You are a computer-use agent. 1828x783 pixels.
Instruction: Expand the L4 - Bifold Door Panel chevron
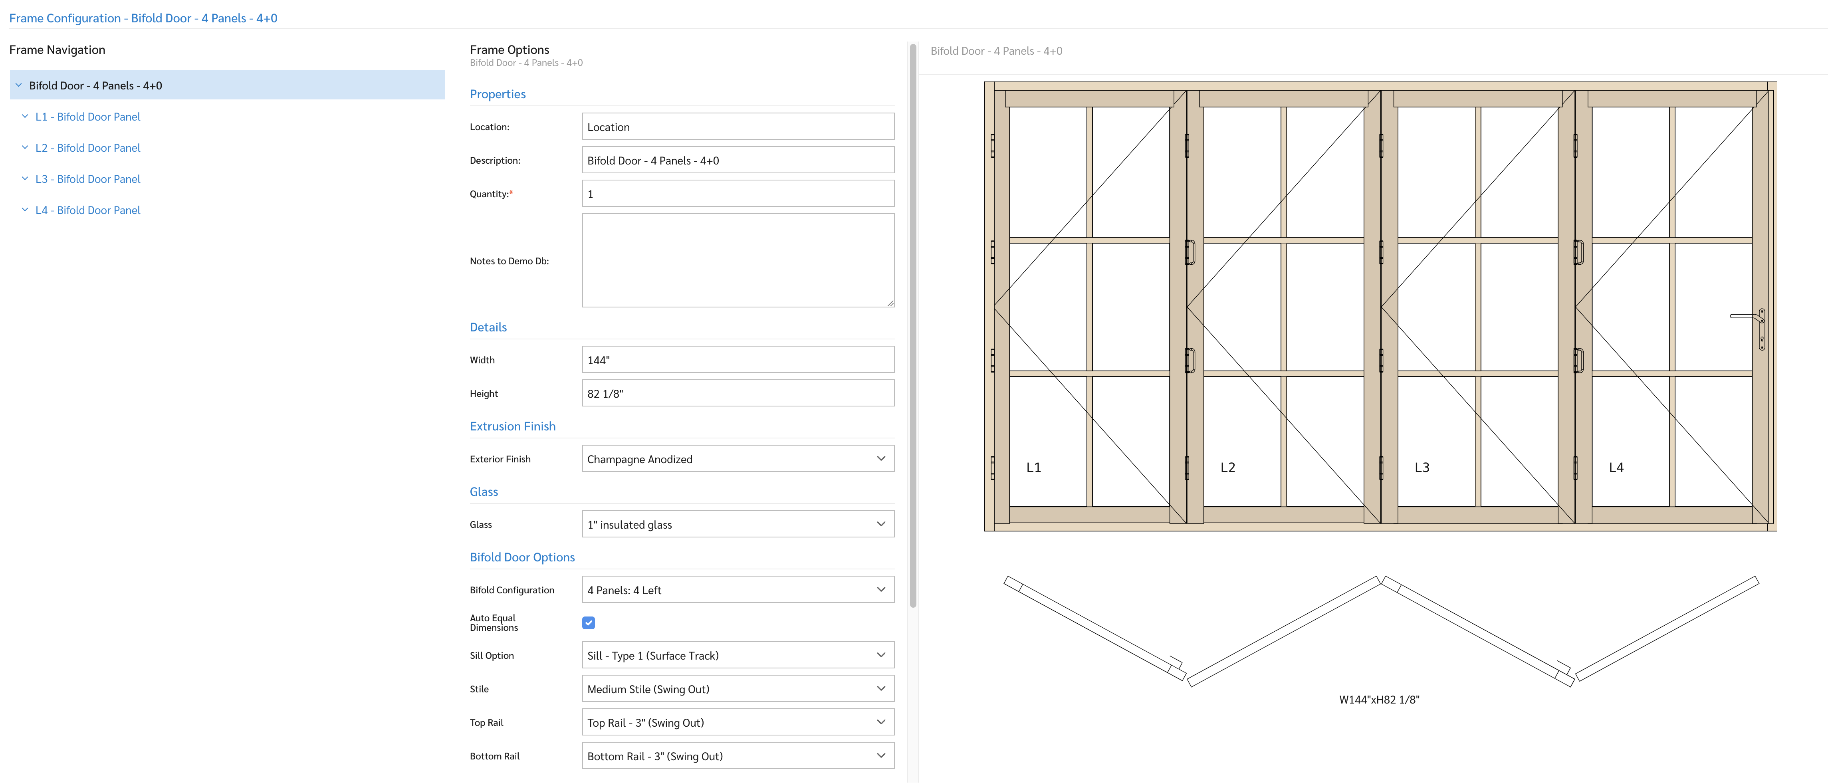pos(25,210)
